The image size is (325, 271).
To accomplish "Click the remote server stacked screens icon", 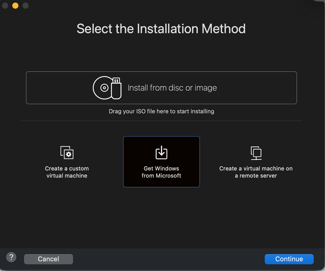I will pyautogui.click(x=256, y=153).
